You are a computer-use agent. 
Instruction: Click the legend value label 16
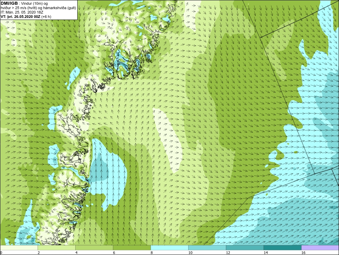click(x=303, y=253)
